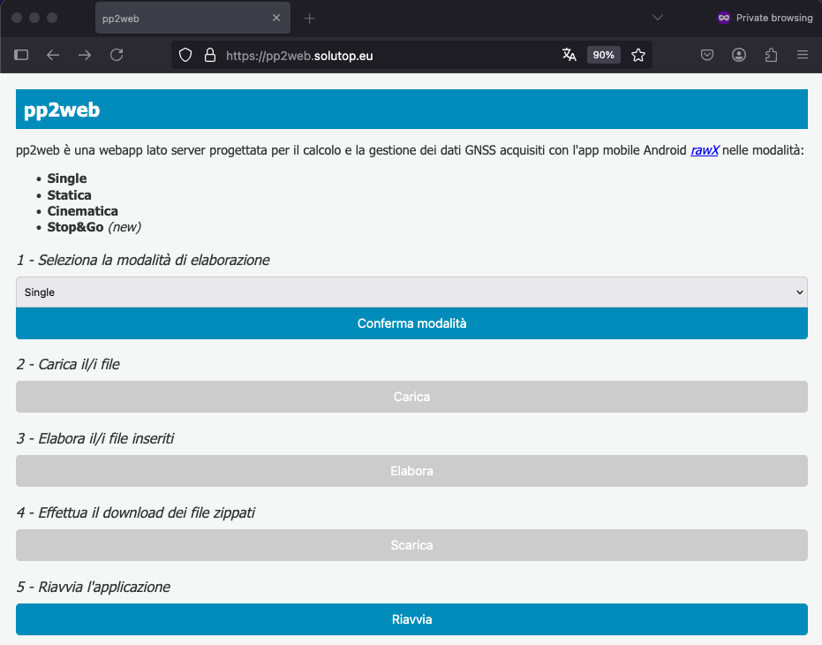
Task: Click the Riavvia restart button
Action: pyautogui.click(x=411, y=619)
